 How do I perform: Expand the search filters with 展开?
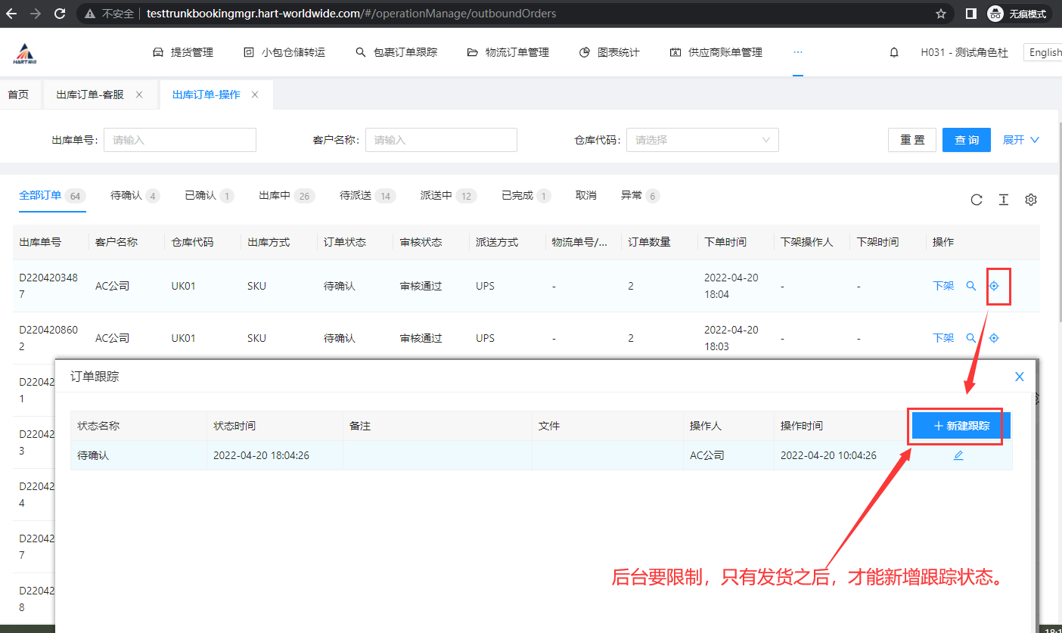(1020, 140)
